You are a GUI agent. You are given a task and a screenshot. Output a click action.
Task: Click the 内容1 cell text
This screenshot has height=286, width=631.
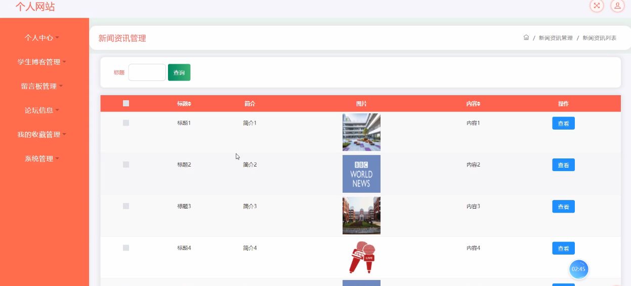[x=473, y=123]
